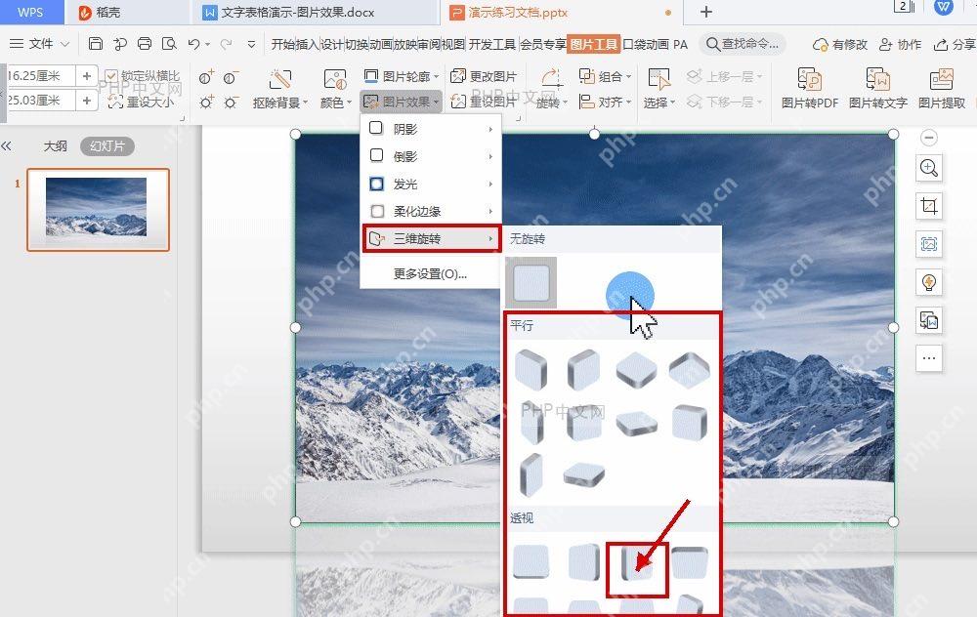Toggle the 柔化边缘 soft edges option
Viewport: 977px width, 617px height.
click(431, 211)
